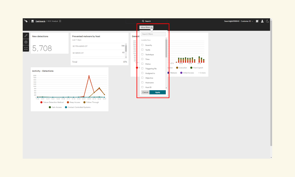Open the dashboard grid icon
This screenshot has height=177, width=295.
32,21
